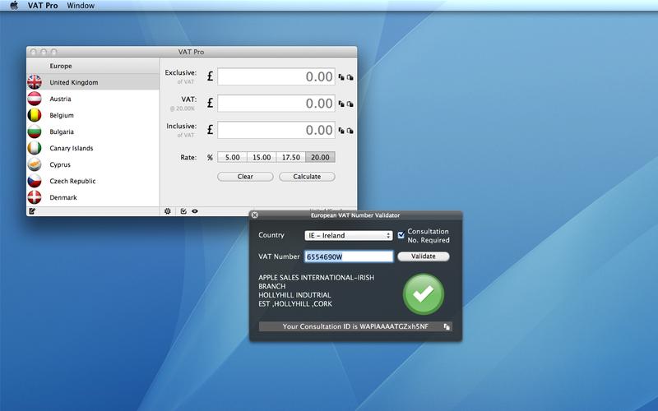The width and height of the screenshot is (658, 411).
Task: Click the checkmark validator icon in bottom bar
Action: click(x=183, y=211)
